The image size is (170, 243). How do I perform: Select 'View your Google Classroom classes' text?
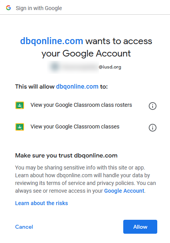75,127
